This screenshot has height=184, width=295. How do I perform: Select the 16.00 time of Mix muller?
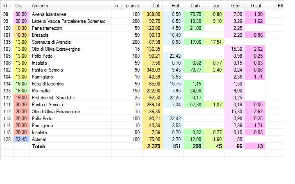coord(21,91)
